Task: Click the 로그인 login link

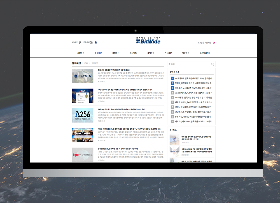Action: coord(200,43)
